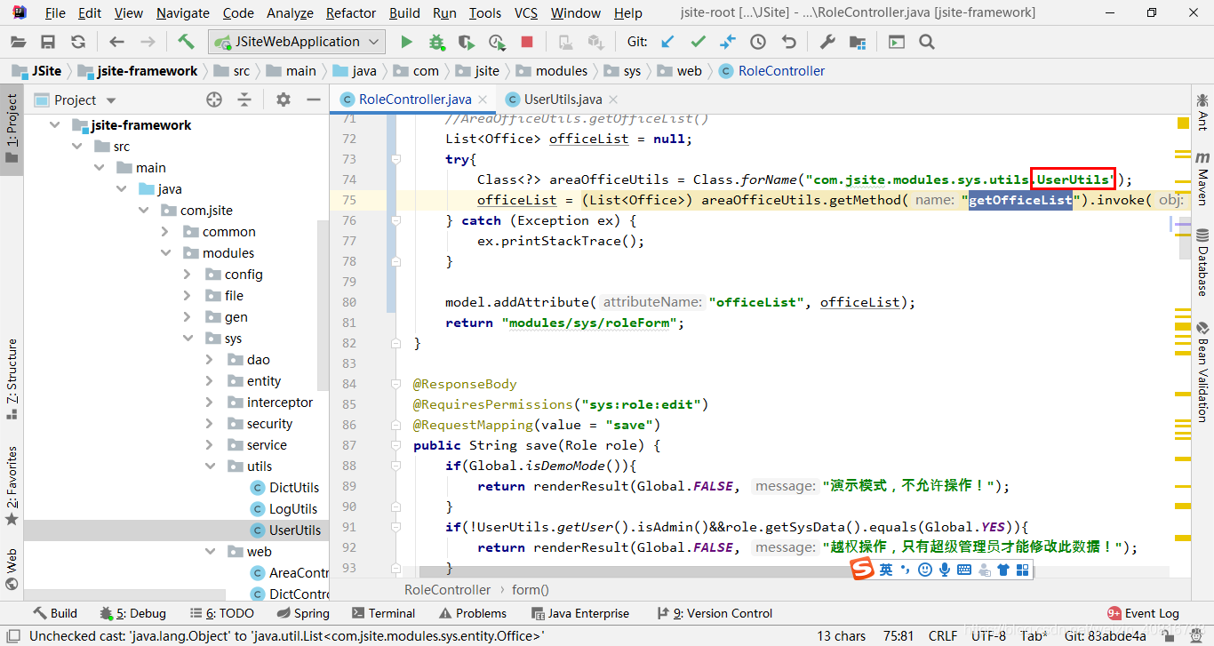This screenshot has width=1214, height=646.
Task: Click the Git Update Project arrow
Action: click(x=667, y=42)
